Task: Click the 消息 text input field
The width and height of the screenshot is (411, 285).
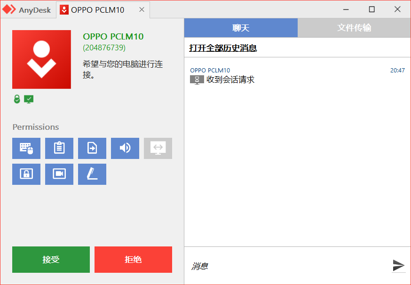Action: [287, 266]
